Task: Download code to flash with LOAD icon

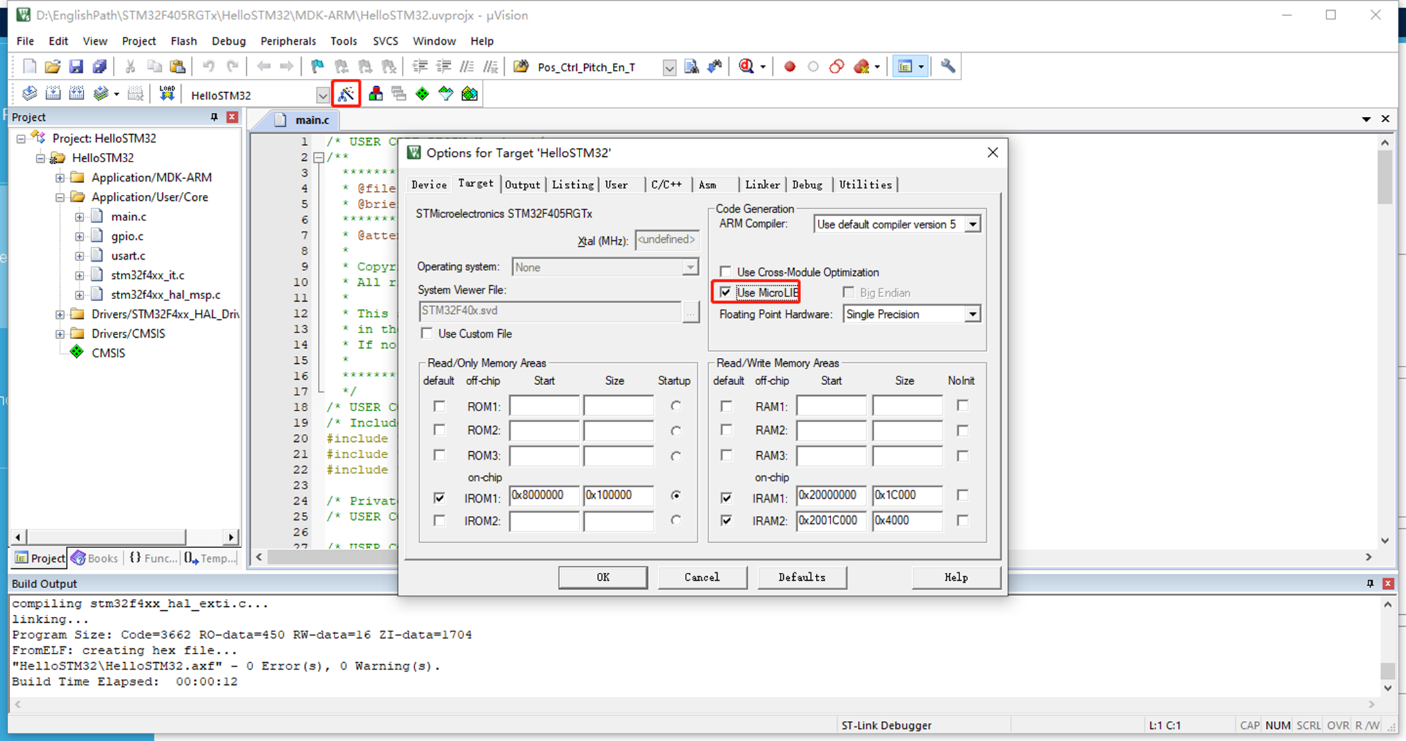Action: coord(167,94)
